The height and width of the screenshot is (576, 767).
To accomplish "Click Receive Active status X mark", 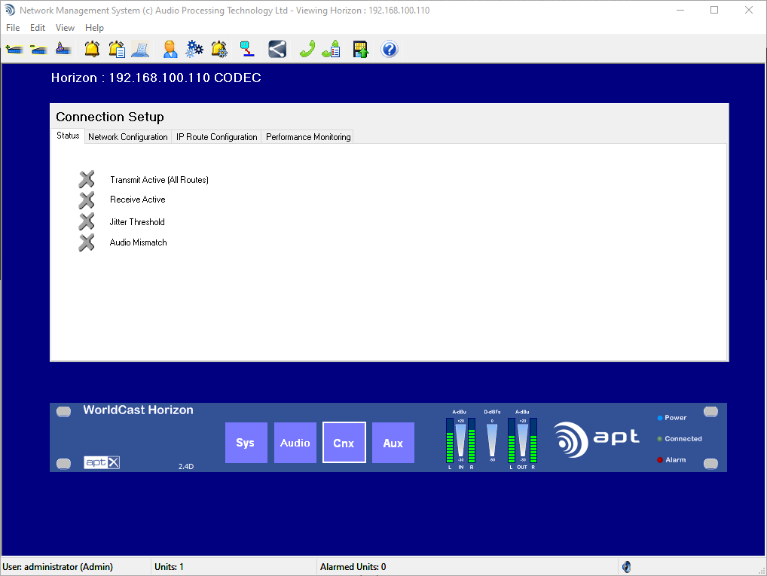I will tap(87, 200).
